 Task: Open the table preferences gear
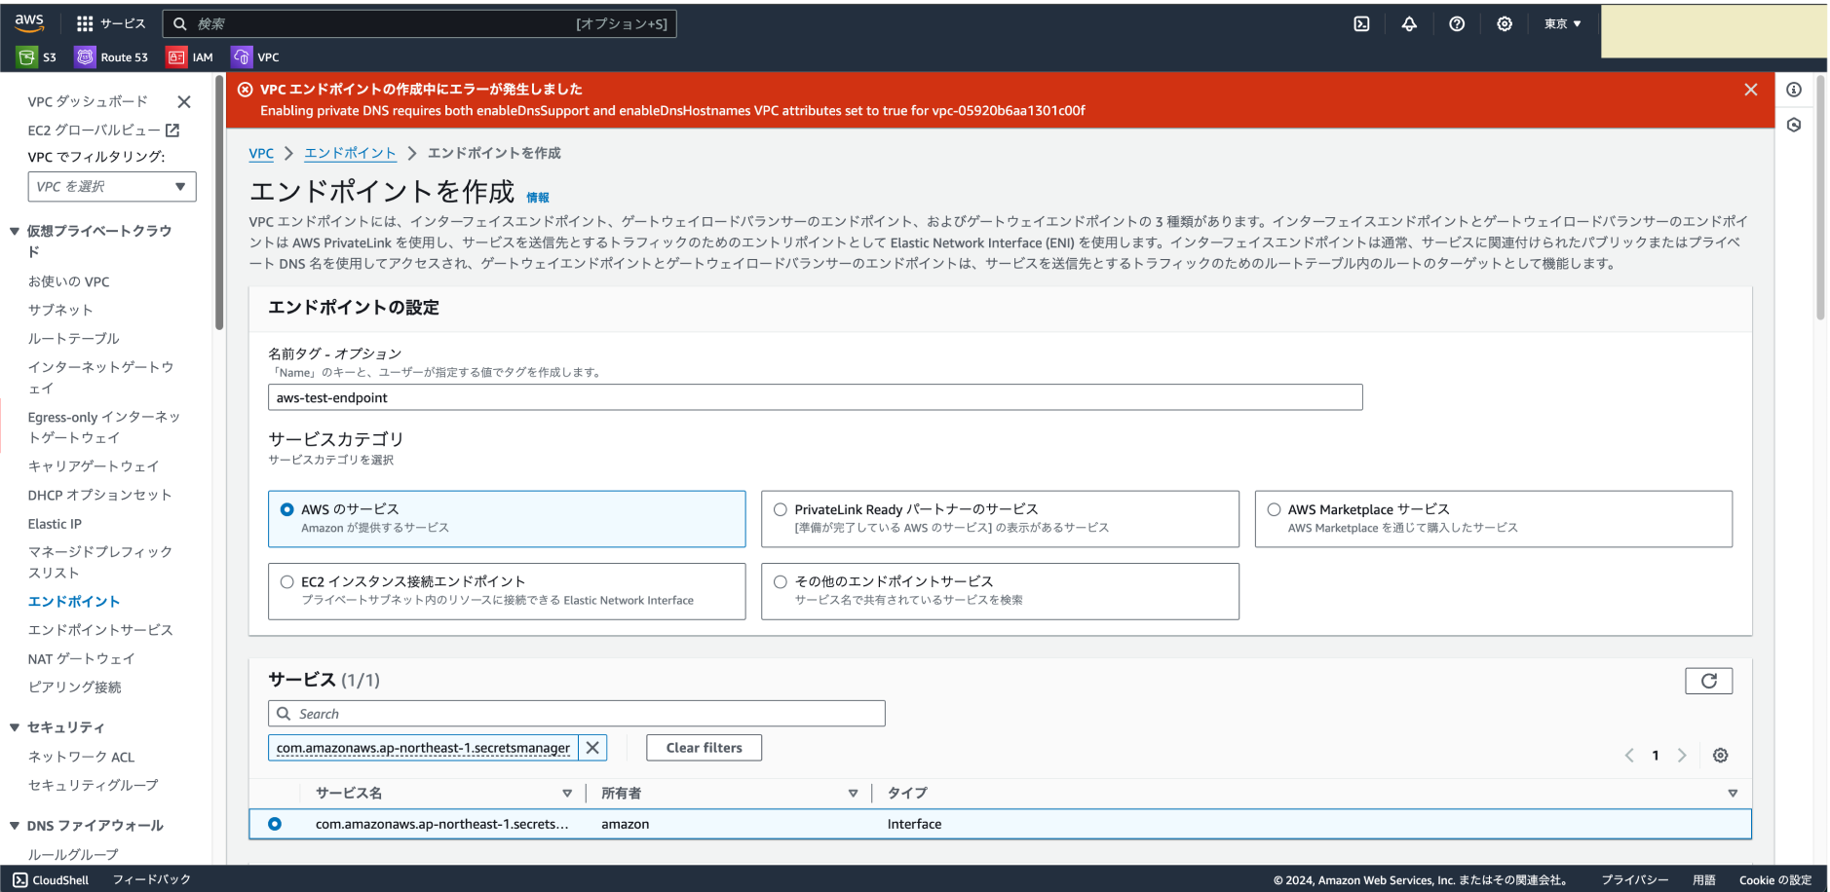click(1720, 755)
